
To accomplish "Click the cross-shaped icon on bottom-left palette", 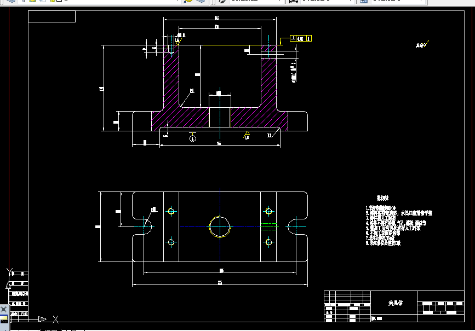I will coord(4,309).
